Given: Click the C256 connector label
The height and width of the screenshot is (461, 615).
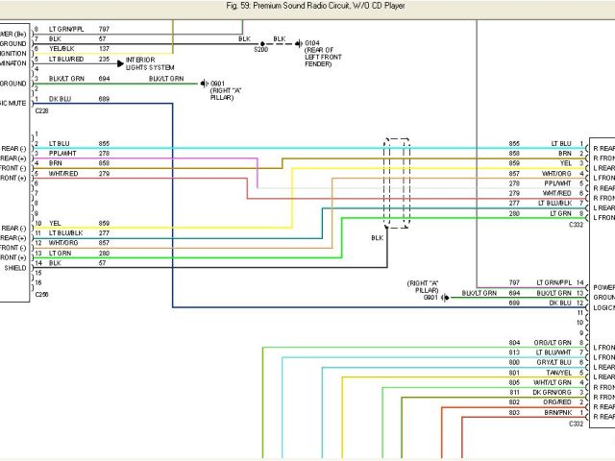Looking at the screenshot, I should 42,294.
